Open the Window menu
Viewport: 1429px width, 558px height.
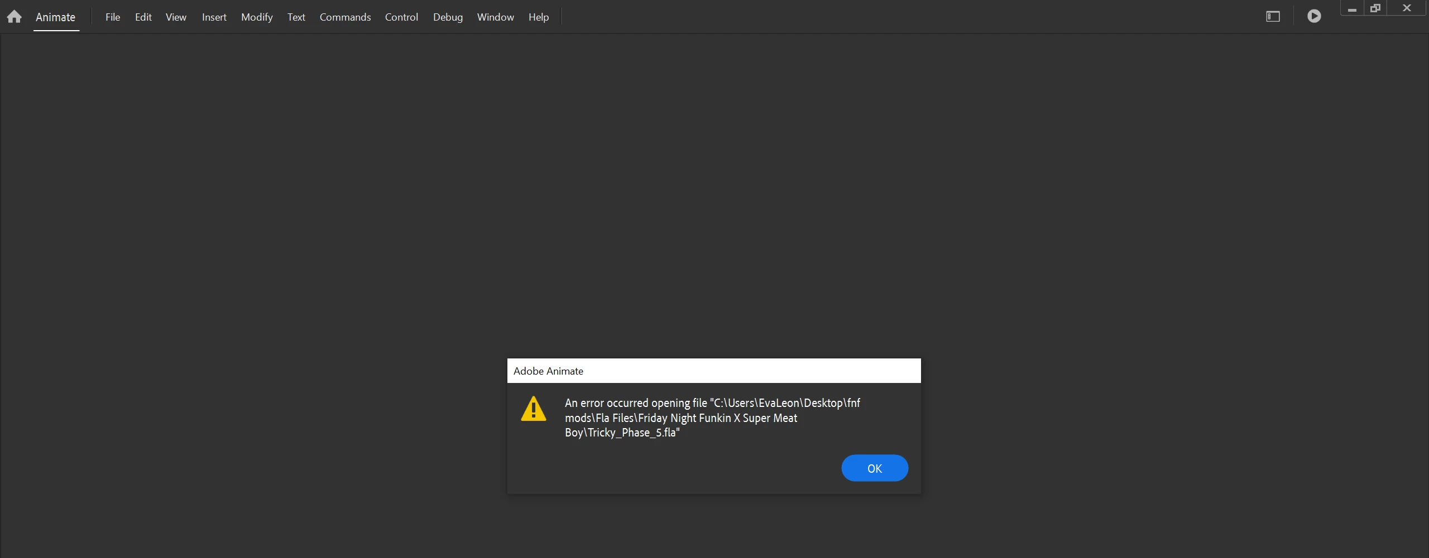[495, 17]
